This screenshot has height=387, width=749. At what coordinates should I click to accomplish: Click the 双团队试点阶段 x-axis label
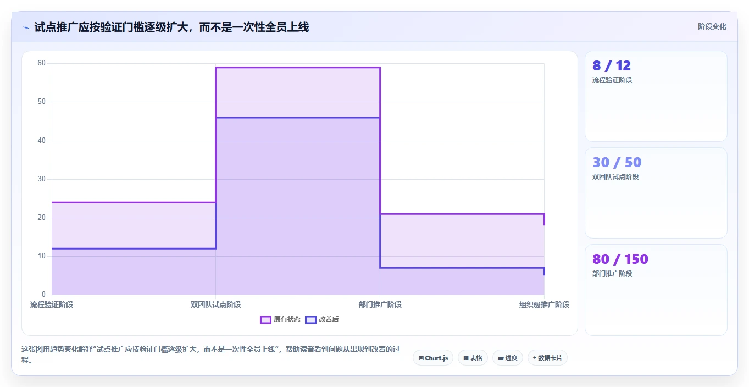(x=216, y=305)
